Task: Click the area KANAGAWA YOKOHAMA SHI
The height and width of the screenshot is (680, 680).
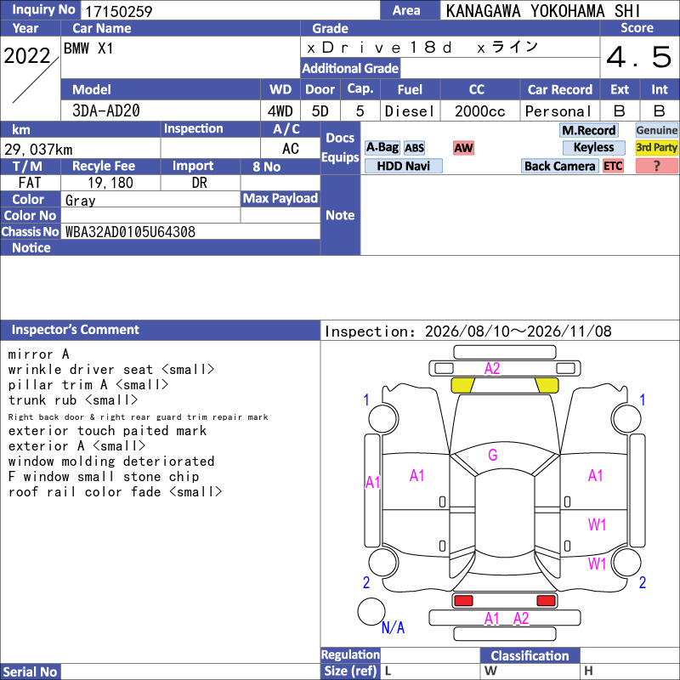Action: [x=543, y=11]
